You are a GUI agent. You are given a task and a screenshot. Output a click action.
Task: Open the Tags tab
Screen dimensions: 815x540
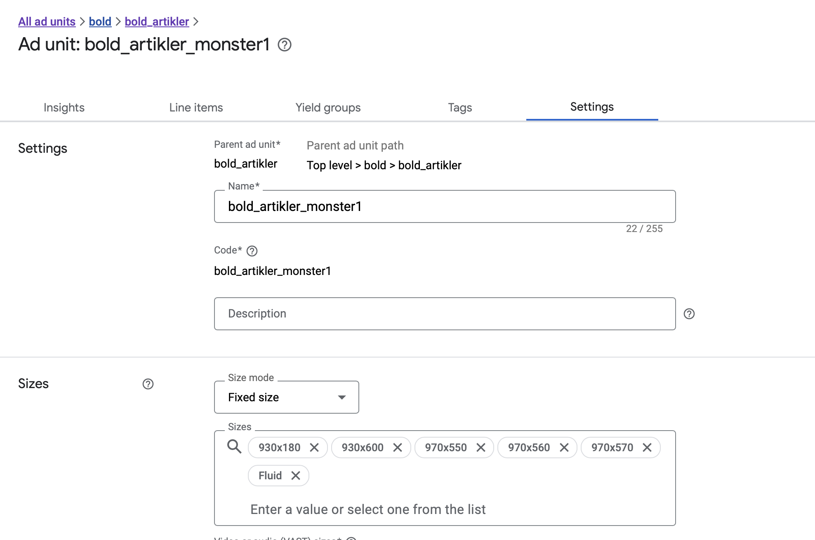coord(459,107)
